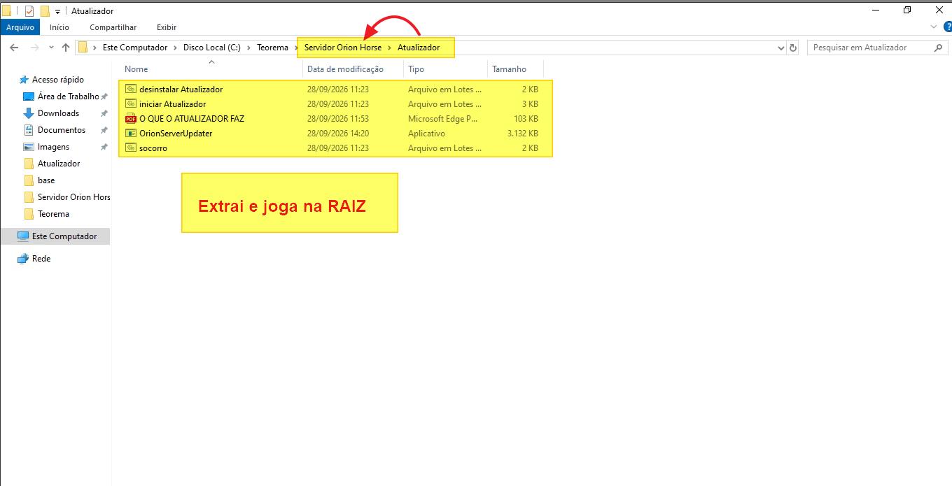Open Atualizador folder in sidebar
This screenshot has width=952, height=486.
(59, 164)
